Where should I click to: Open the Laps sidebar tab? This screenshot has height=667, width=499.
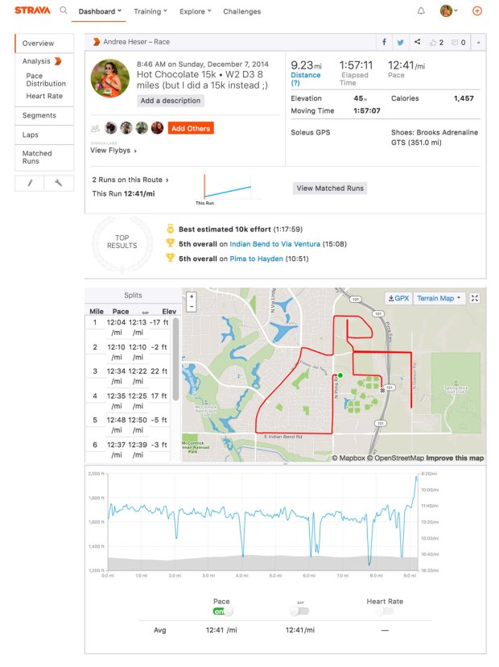(31, 135)
